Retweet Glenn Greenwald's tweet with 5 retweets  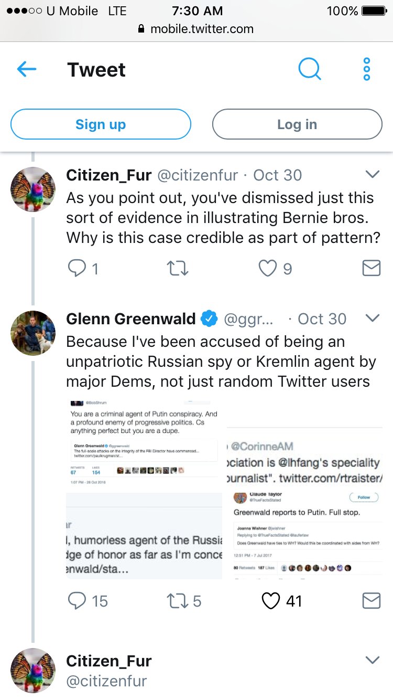pos(177,601)
